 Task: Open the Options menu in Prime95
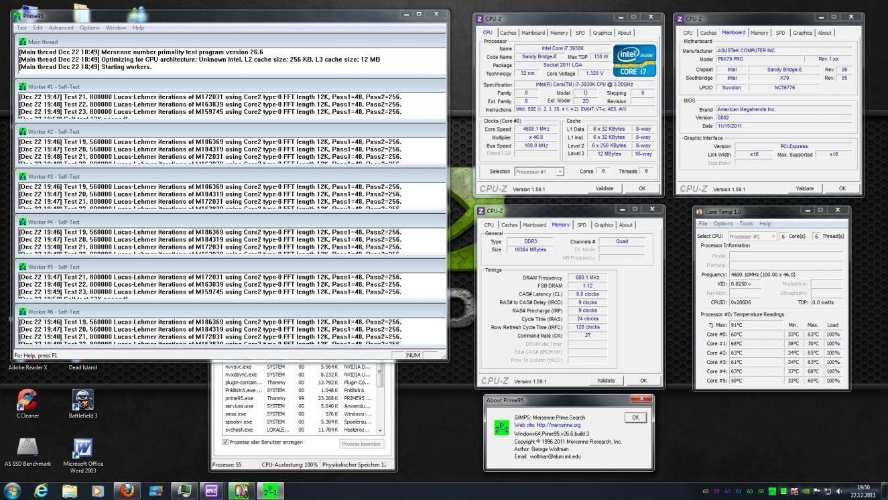pos(90,27)
